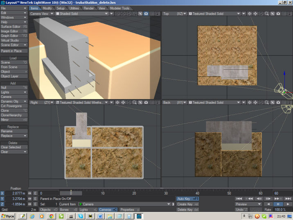Screen dimensions: 293x220
Task: Jump to first frame with rewind button
Action: [240, 198]
